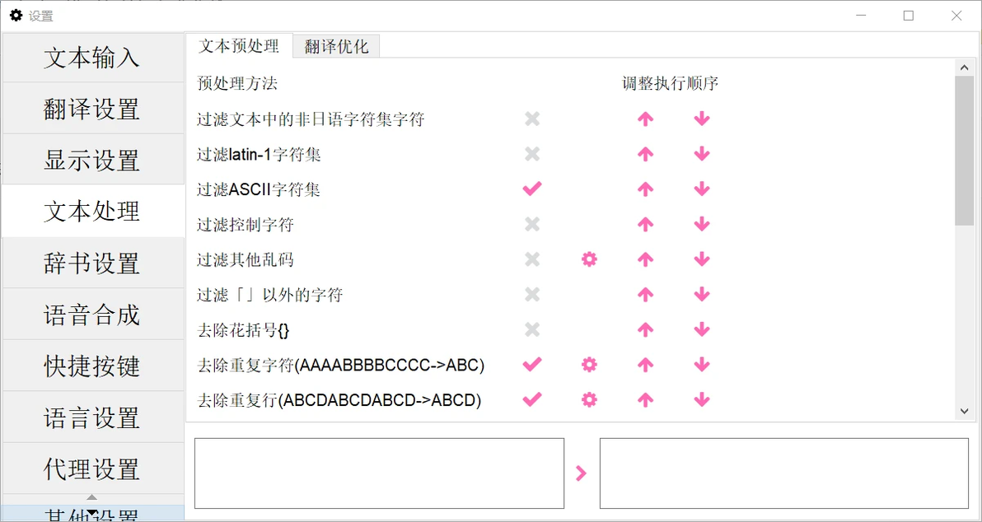The width and height of the screenshot is (982, 522).
Task: Select the 文本预处理 tab
Action: click(239, 46)
